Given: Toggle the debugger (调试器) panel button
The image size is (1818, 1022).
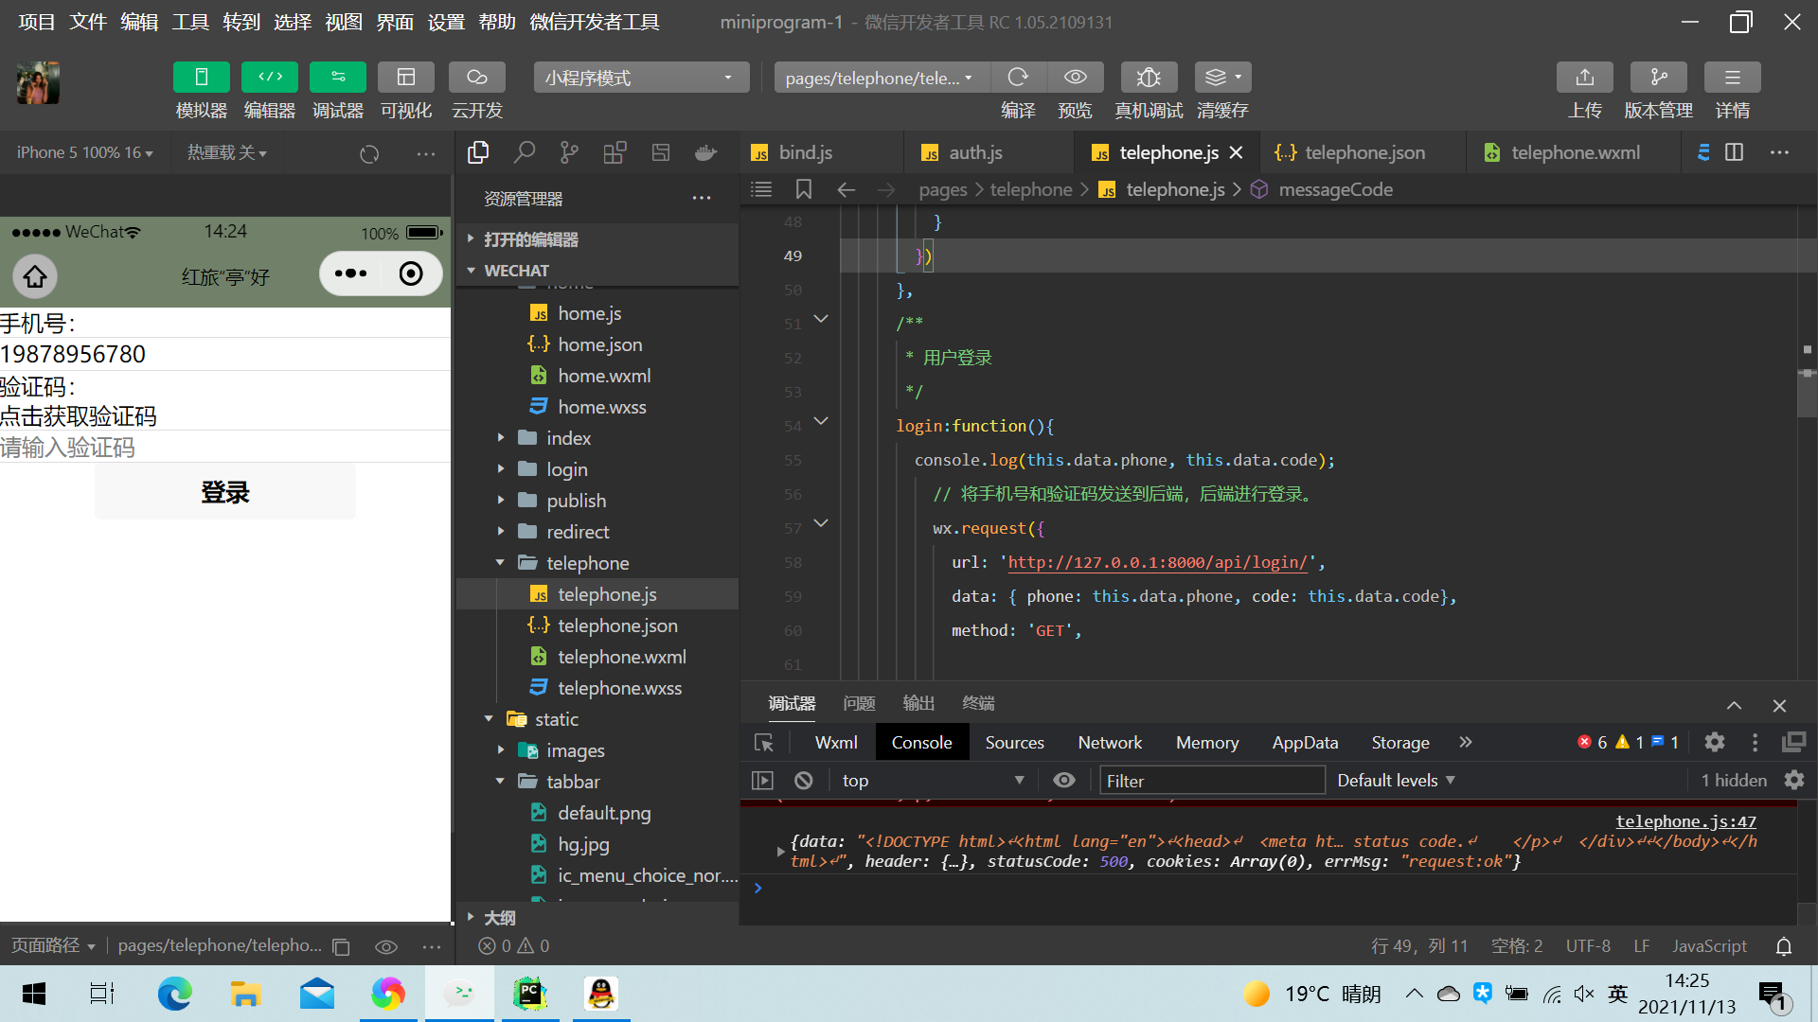Looking at the screenshot, I should coord(337,78).
